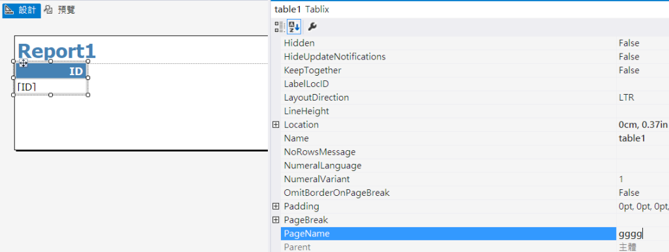Select the [ID] data cell
Screen dimensions: 669x252
click(x=51, y=87)
